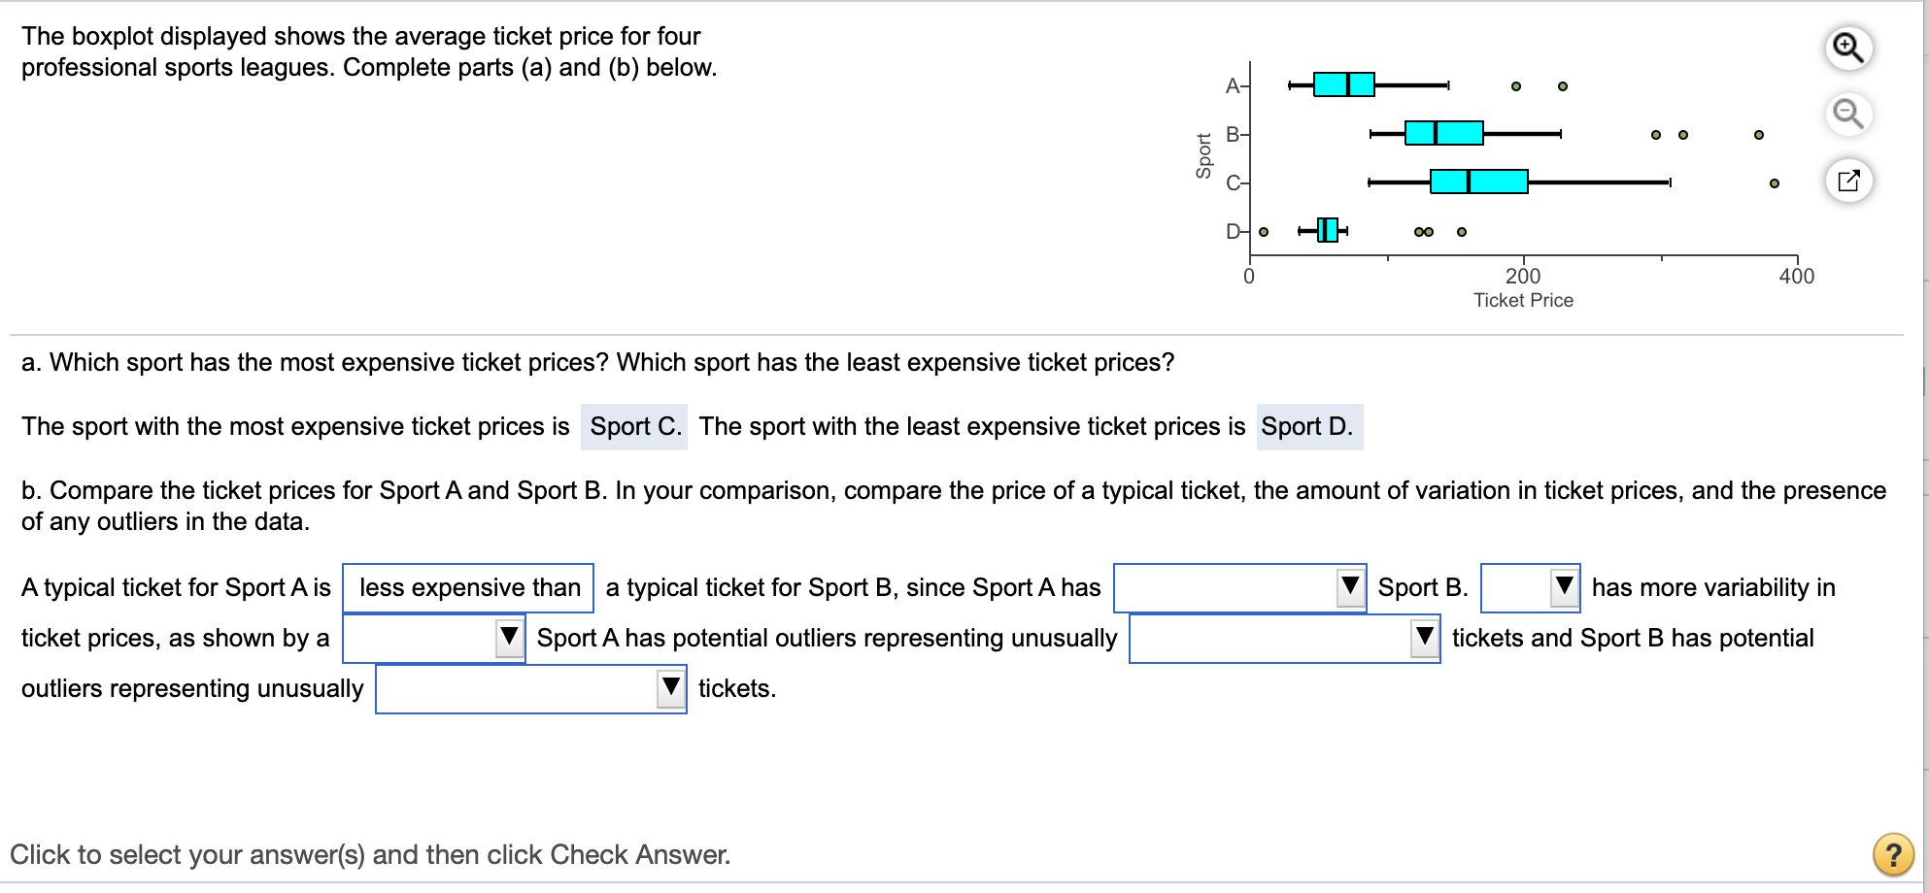1929x893 pixels.
Task: Open the boxplot in a new window
Action: [x=1847, y=181]
